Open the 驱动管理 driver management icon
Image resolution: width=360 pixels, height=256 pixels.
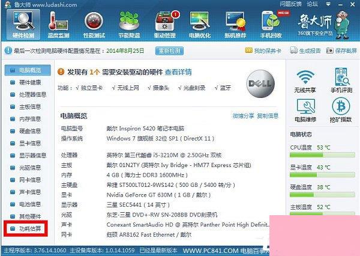pyautogui.click(x=164, y=25)
